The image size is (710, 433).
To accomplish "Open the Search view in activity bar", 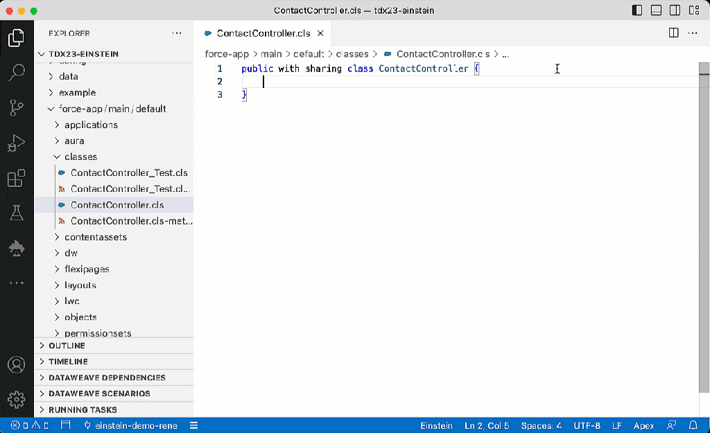I will [x=17, y=73].
